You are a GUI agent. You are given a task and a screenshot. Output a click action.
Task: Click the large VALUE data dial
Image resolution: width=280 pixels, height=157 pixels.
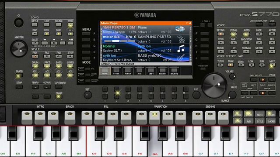click(214, 85)
